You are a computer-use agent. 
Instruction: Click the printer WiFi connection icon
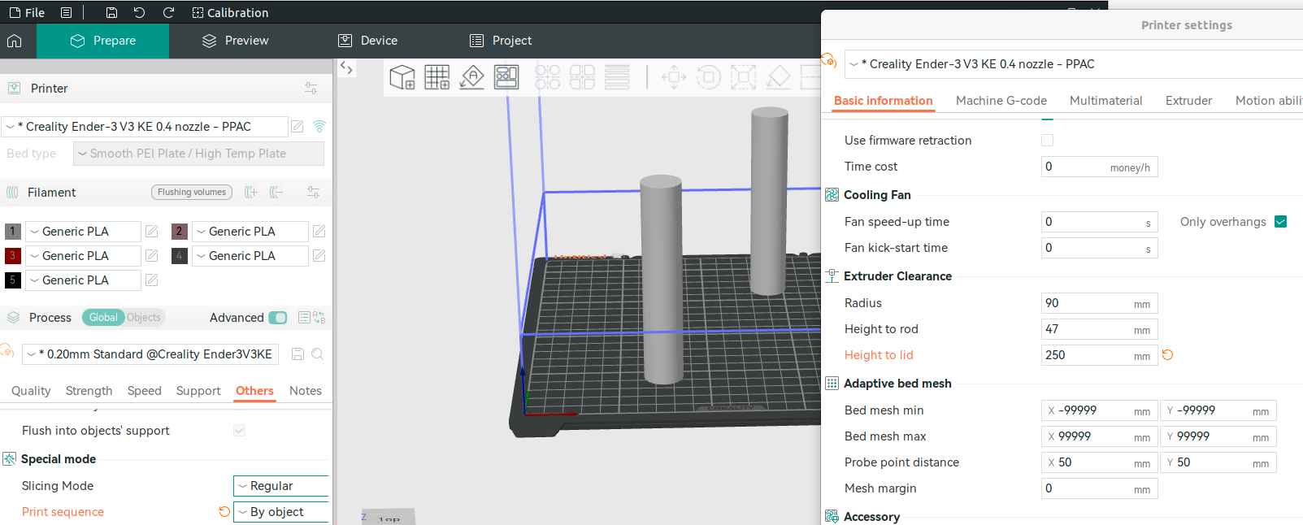319,127
